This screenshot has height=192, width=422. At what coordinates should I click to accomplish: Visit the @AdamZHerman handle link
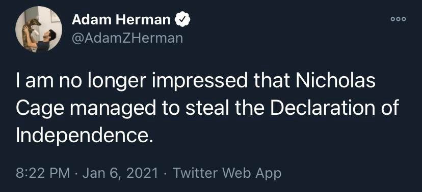[x=127, y=38]
